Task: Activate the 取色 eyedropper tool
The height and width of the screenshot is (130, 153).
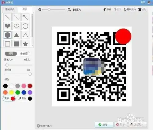Action: point(22,98)
